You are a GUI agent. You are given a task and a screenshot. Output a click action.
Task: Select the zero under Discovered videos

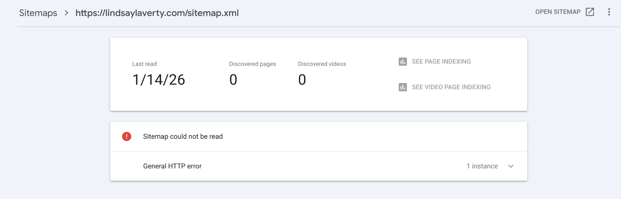302,80
